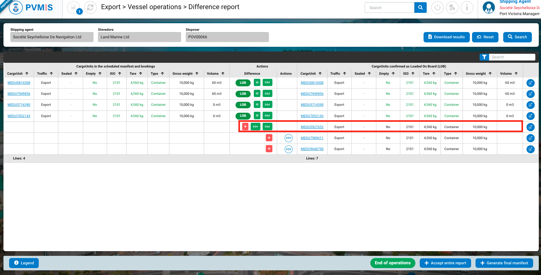Screen dimensions: 541x275
Task: Click the blue edit icon for MEDU5927652
Action: click(x=530, y=127)
